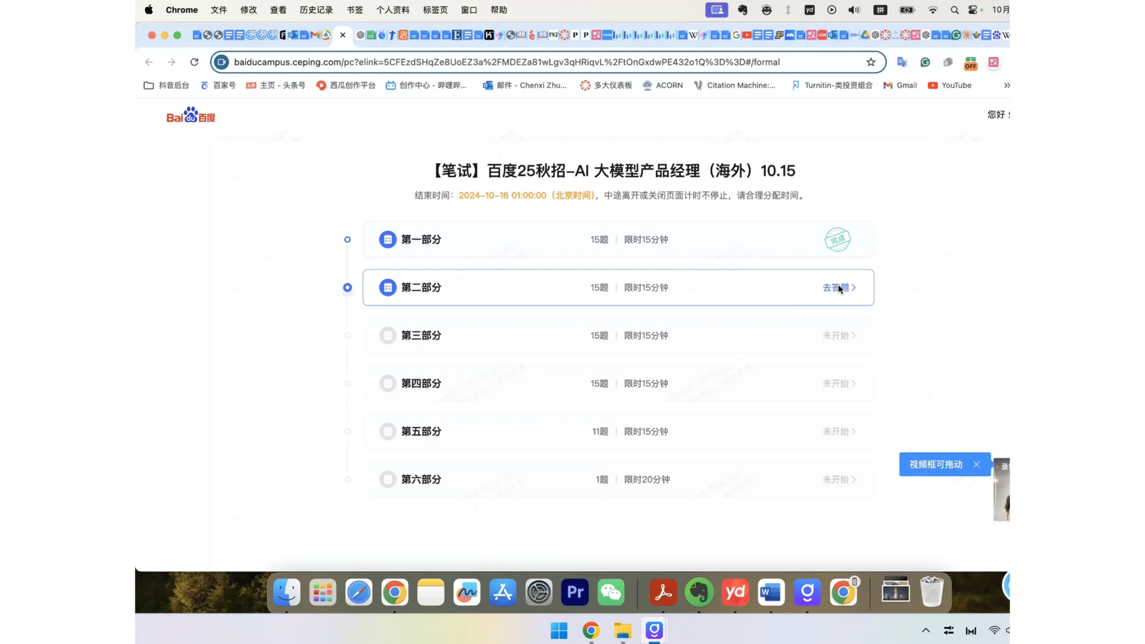Click the 第二部分 section icon
This screenshot has height=644, width=1145.
tap(388, 287)
